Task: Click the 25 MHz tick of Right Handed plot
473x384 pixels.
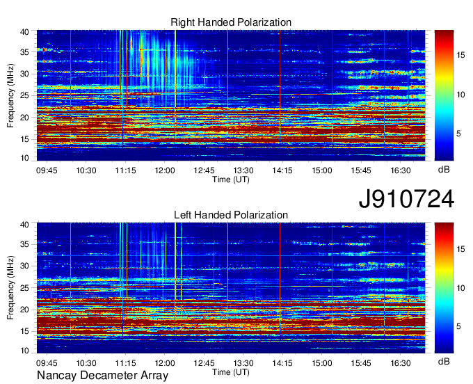Action: coord(25,95)
